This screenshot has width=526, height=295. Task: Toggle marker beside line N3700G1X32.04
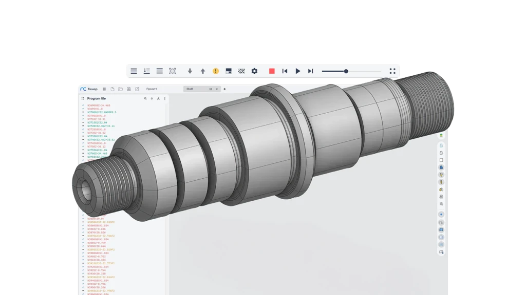[83, 112]
